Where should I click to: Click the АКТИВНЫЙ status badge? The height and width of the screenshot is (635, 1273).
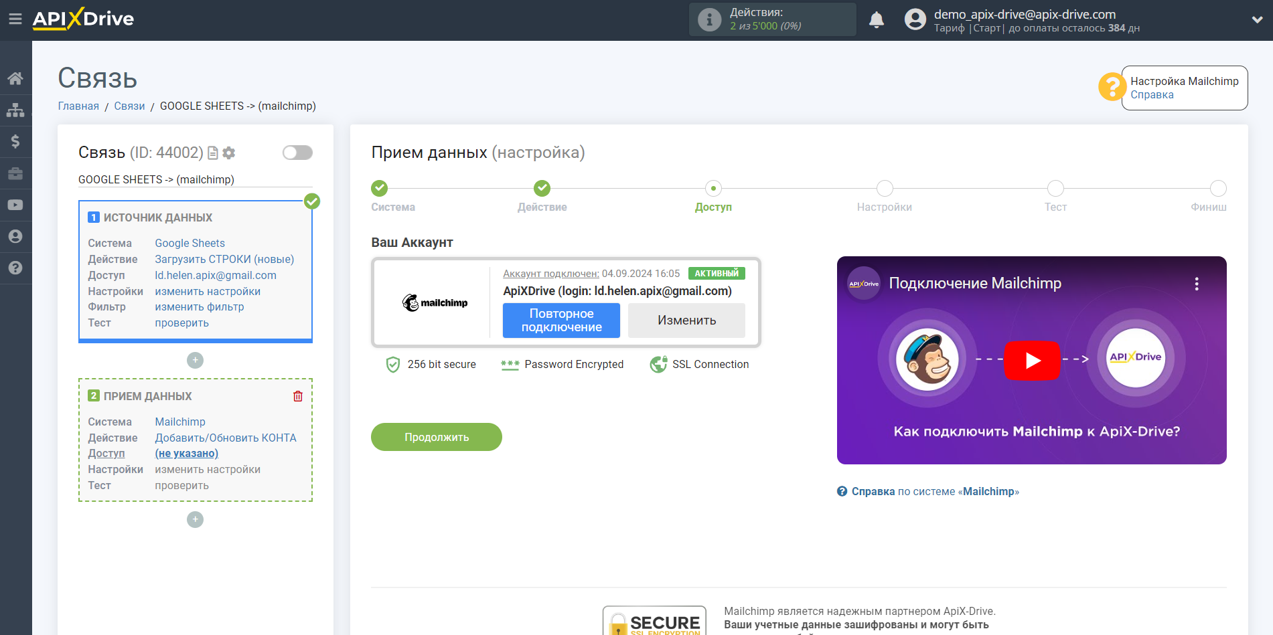(x=717, y=273)
